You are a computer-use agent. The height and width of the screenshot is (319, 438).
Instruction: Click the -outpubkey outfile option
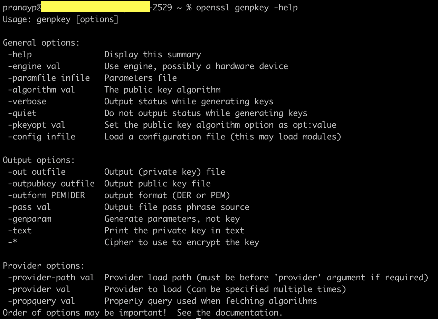pos(51,184)
